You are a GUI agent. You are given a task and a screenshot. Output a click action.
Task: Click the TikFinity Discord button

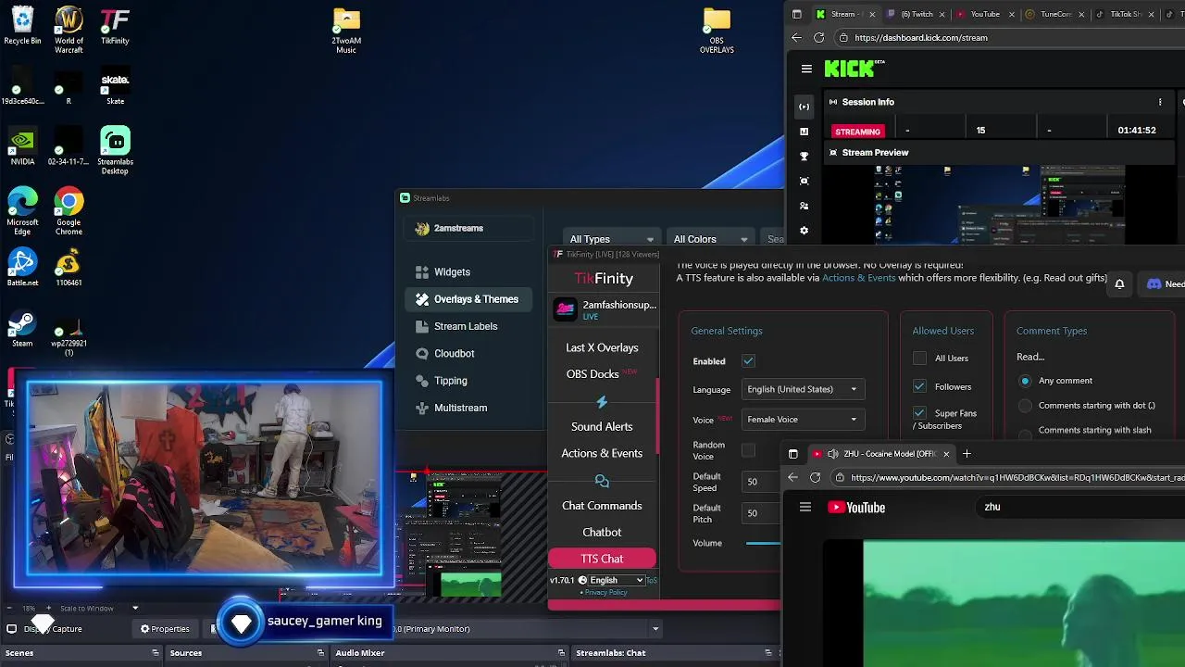[1165, 284]
